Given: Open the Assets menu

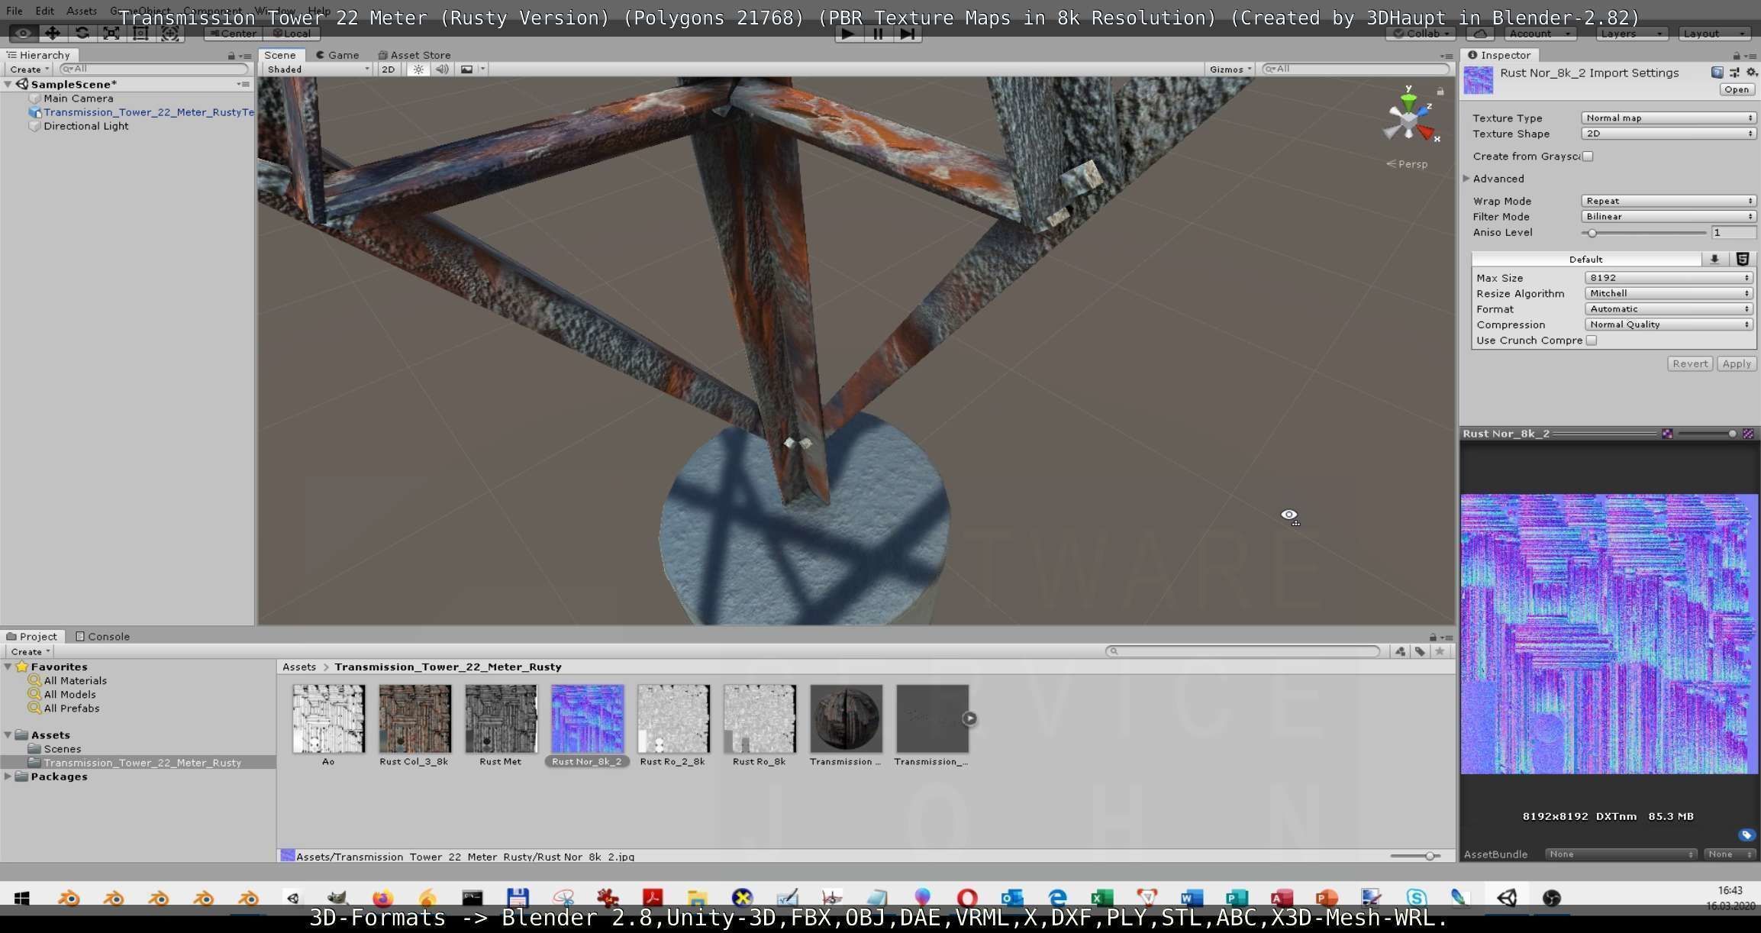Looking at the screenshot, I should (x=82, y=11).
